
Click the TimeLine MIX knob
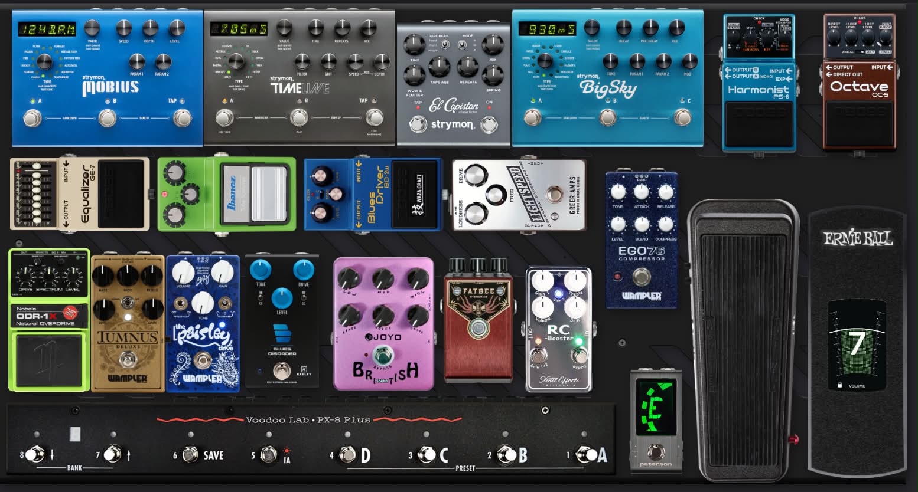[367, 27]
